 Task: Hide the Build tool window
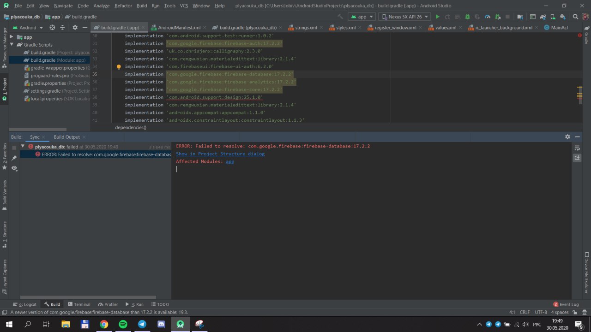pos(578,137)
